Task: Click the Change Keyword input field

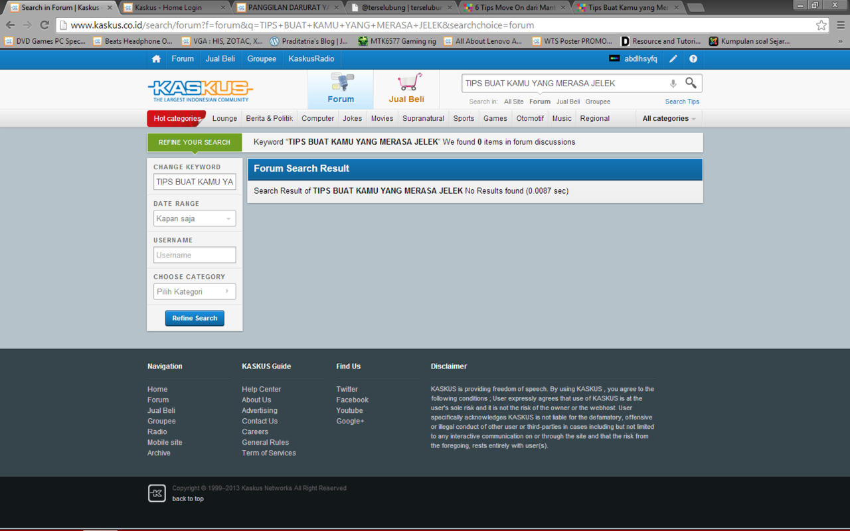Action: pyautogui.click(x=195, y=182)
